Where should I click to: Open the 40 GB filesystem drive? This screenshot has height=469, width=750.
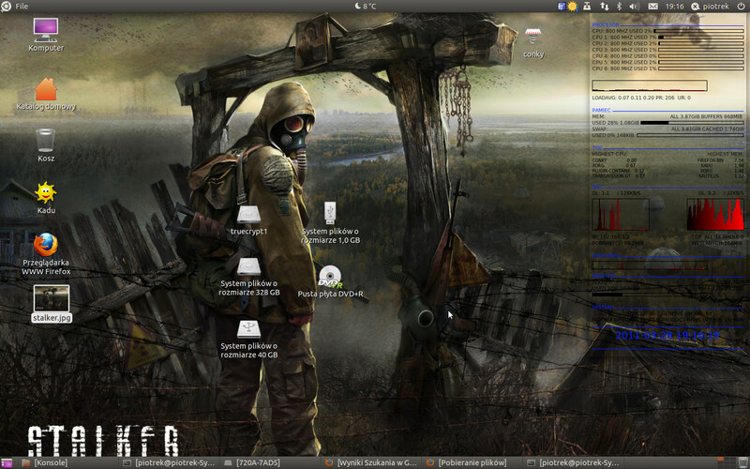(x=248, y=330)
